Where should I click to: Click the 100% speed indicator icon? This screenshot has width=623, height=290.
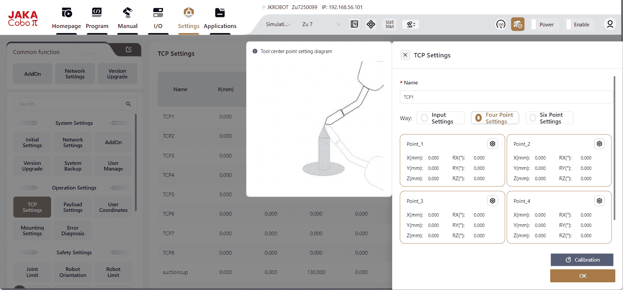pyautogui.click(x=500, y=24)
